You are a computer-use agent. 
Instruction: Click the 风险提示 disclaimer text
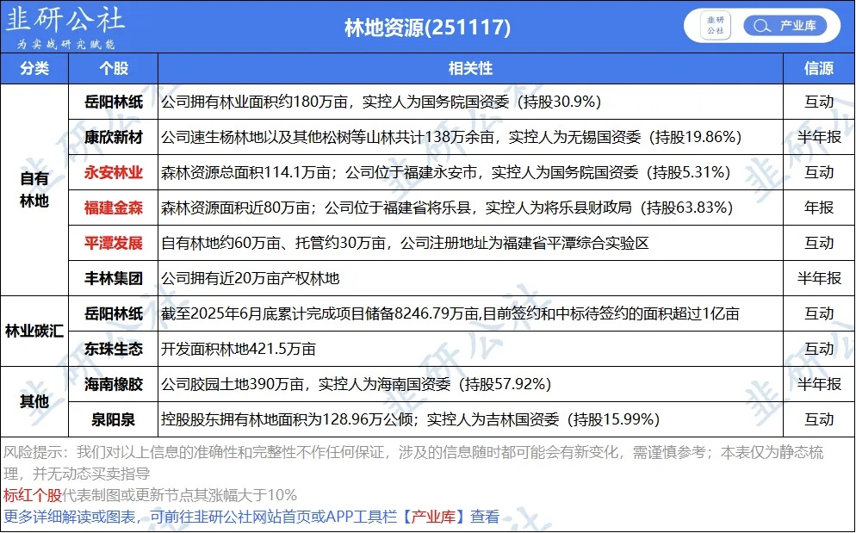[413, 462]
